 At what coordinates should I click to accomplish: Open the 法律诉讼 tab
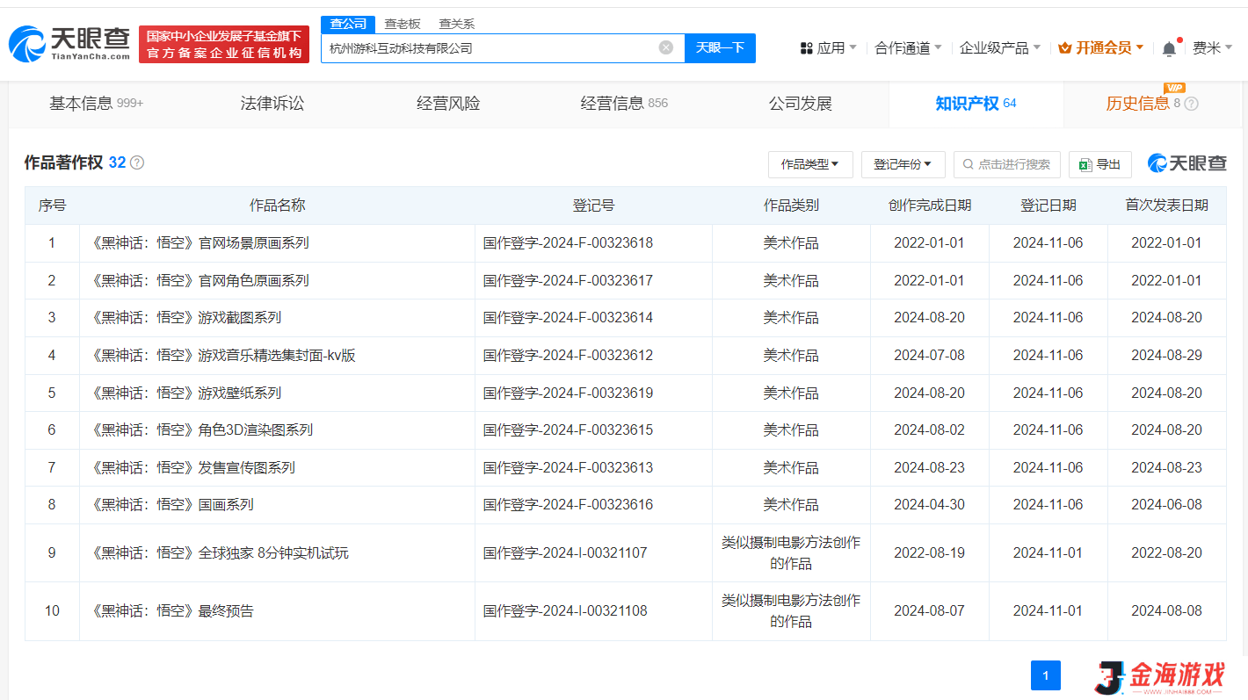pos(272,104)
